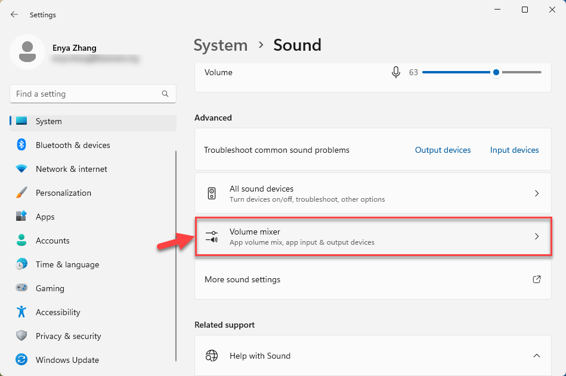Screen dimensions: 566x376
Task: Open Accounts in the sidebar
Action: click(x=52, y=241)
